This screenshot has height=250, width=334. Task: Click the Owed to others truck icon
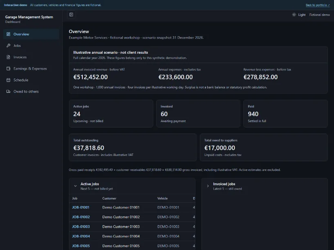(x=8, y=92)
